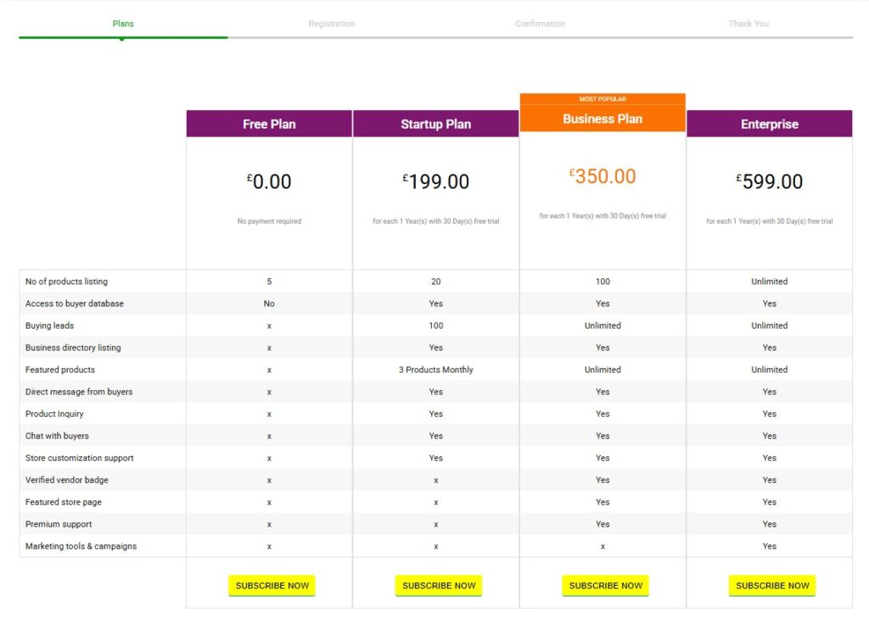Go to the Confirmation step tab
Viewport: 869px width, 629px height.
pos(540,24)
